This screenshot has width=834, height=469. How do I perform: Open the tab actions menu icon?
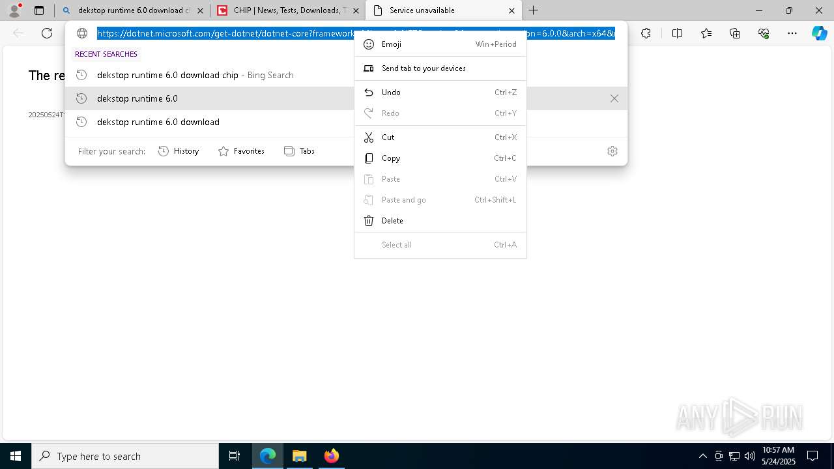(39, 10)
